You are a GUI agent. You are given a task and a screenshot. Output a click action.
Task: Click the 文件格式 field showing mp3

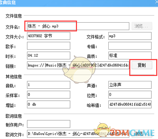130,36
